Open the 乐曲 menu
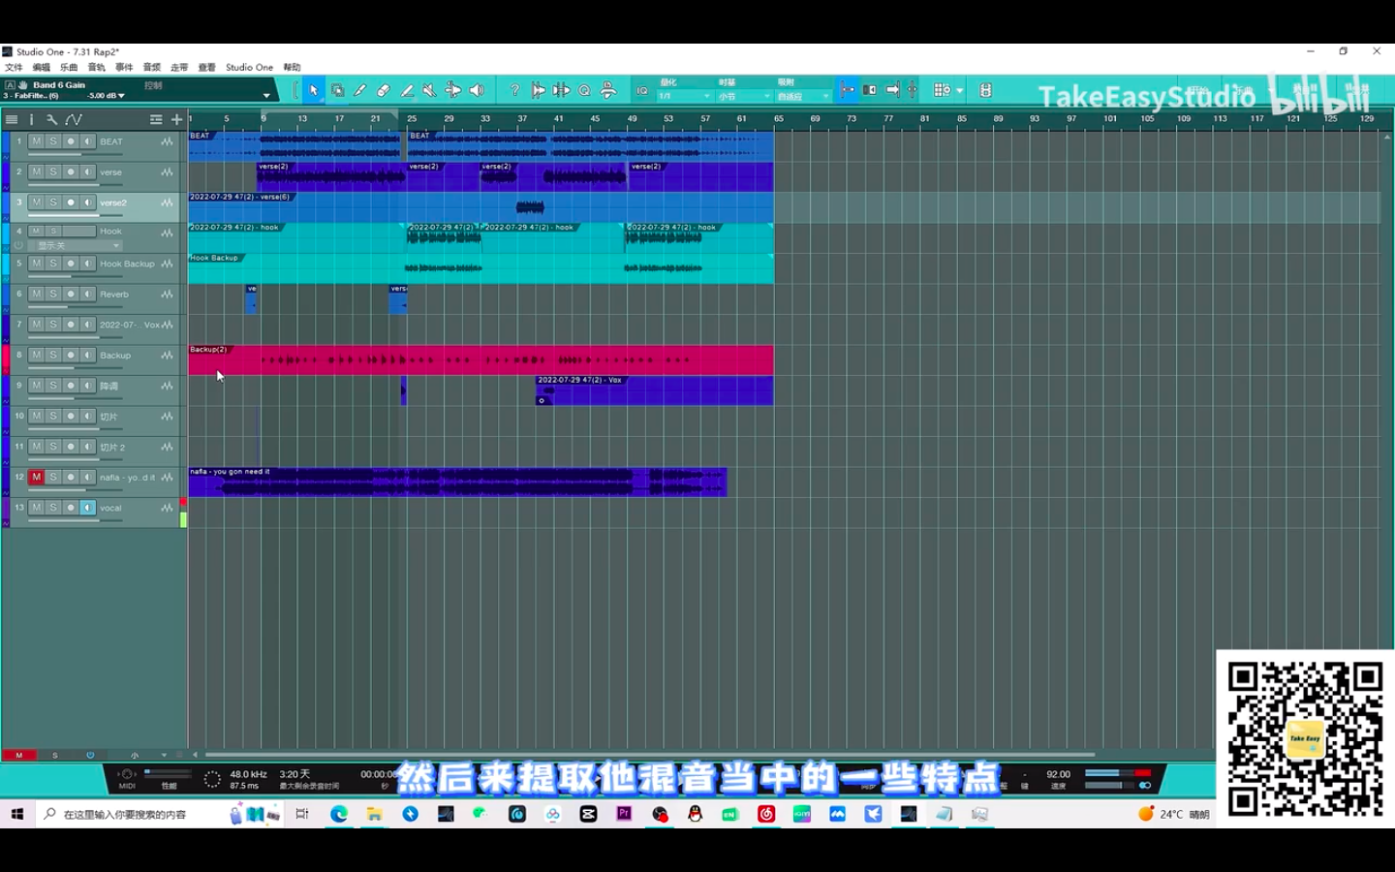Viewport: 1395px width, 872px height. click(69, 67)
